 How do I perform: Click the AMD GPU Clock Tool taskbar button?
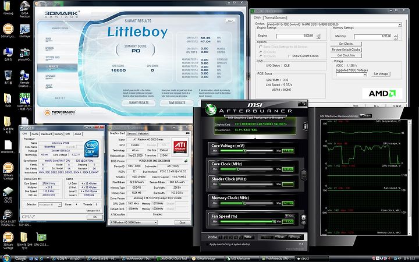173,259
